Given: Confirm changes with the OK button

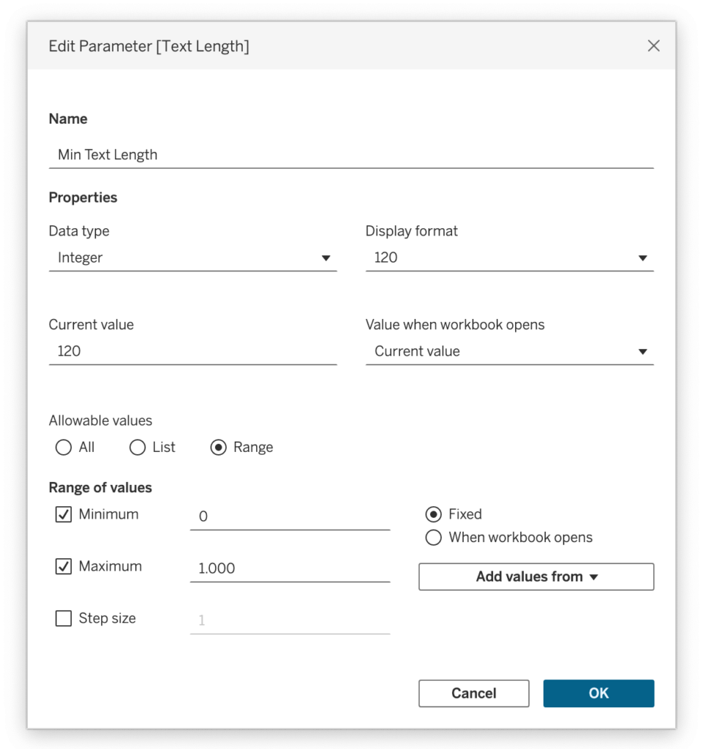Looking at the screenshot, I should point(598,693).
